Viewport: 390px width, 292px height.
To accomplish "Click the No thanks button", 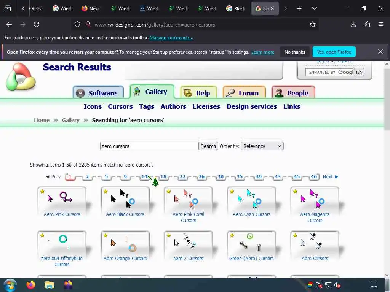I will point(295,52).
